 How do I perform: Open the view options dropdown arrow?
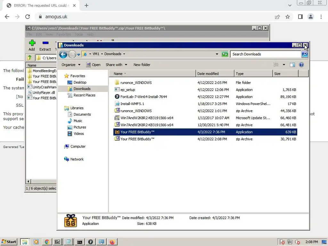click(284, 65)
